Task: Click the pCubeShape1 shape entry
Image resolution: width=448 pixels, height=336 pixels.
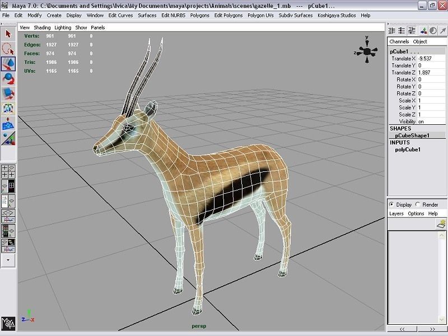Action: 412,136
